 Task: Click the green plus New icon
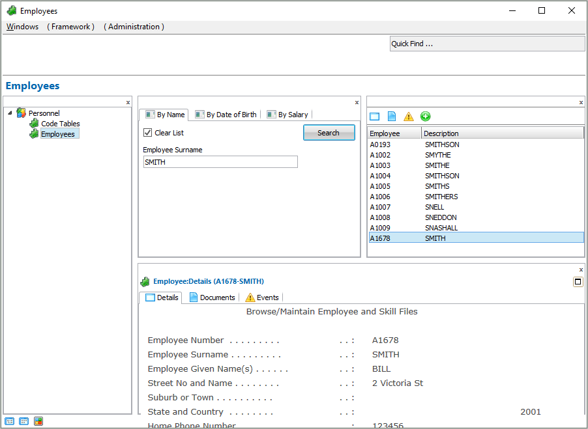426,117
